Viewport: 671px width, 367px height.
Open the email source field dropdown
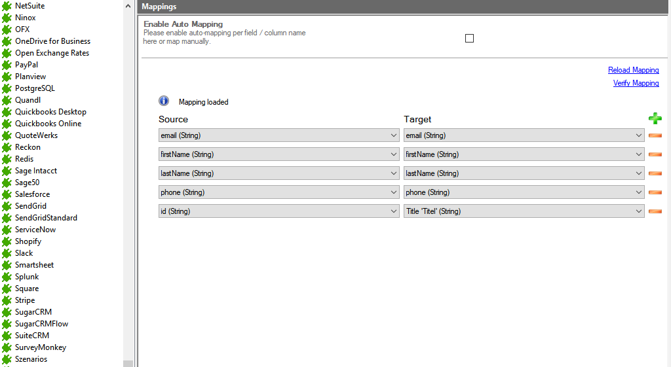(278, 135)
